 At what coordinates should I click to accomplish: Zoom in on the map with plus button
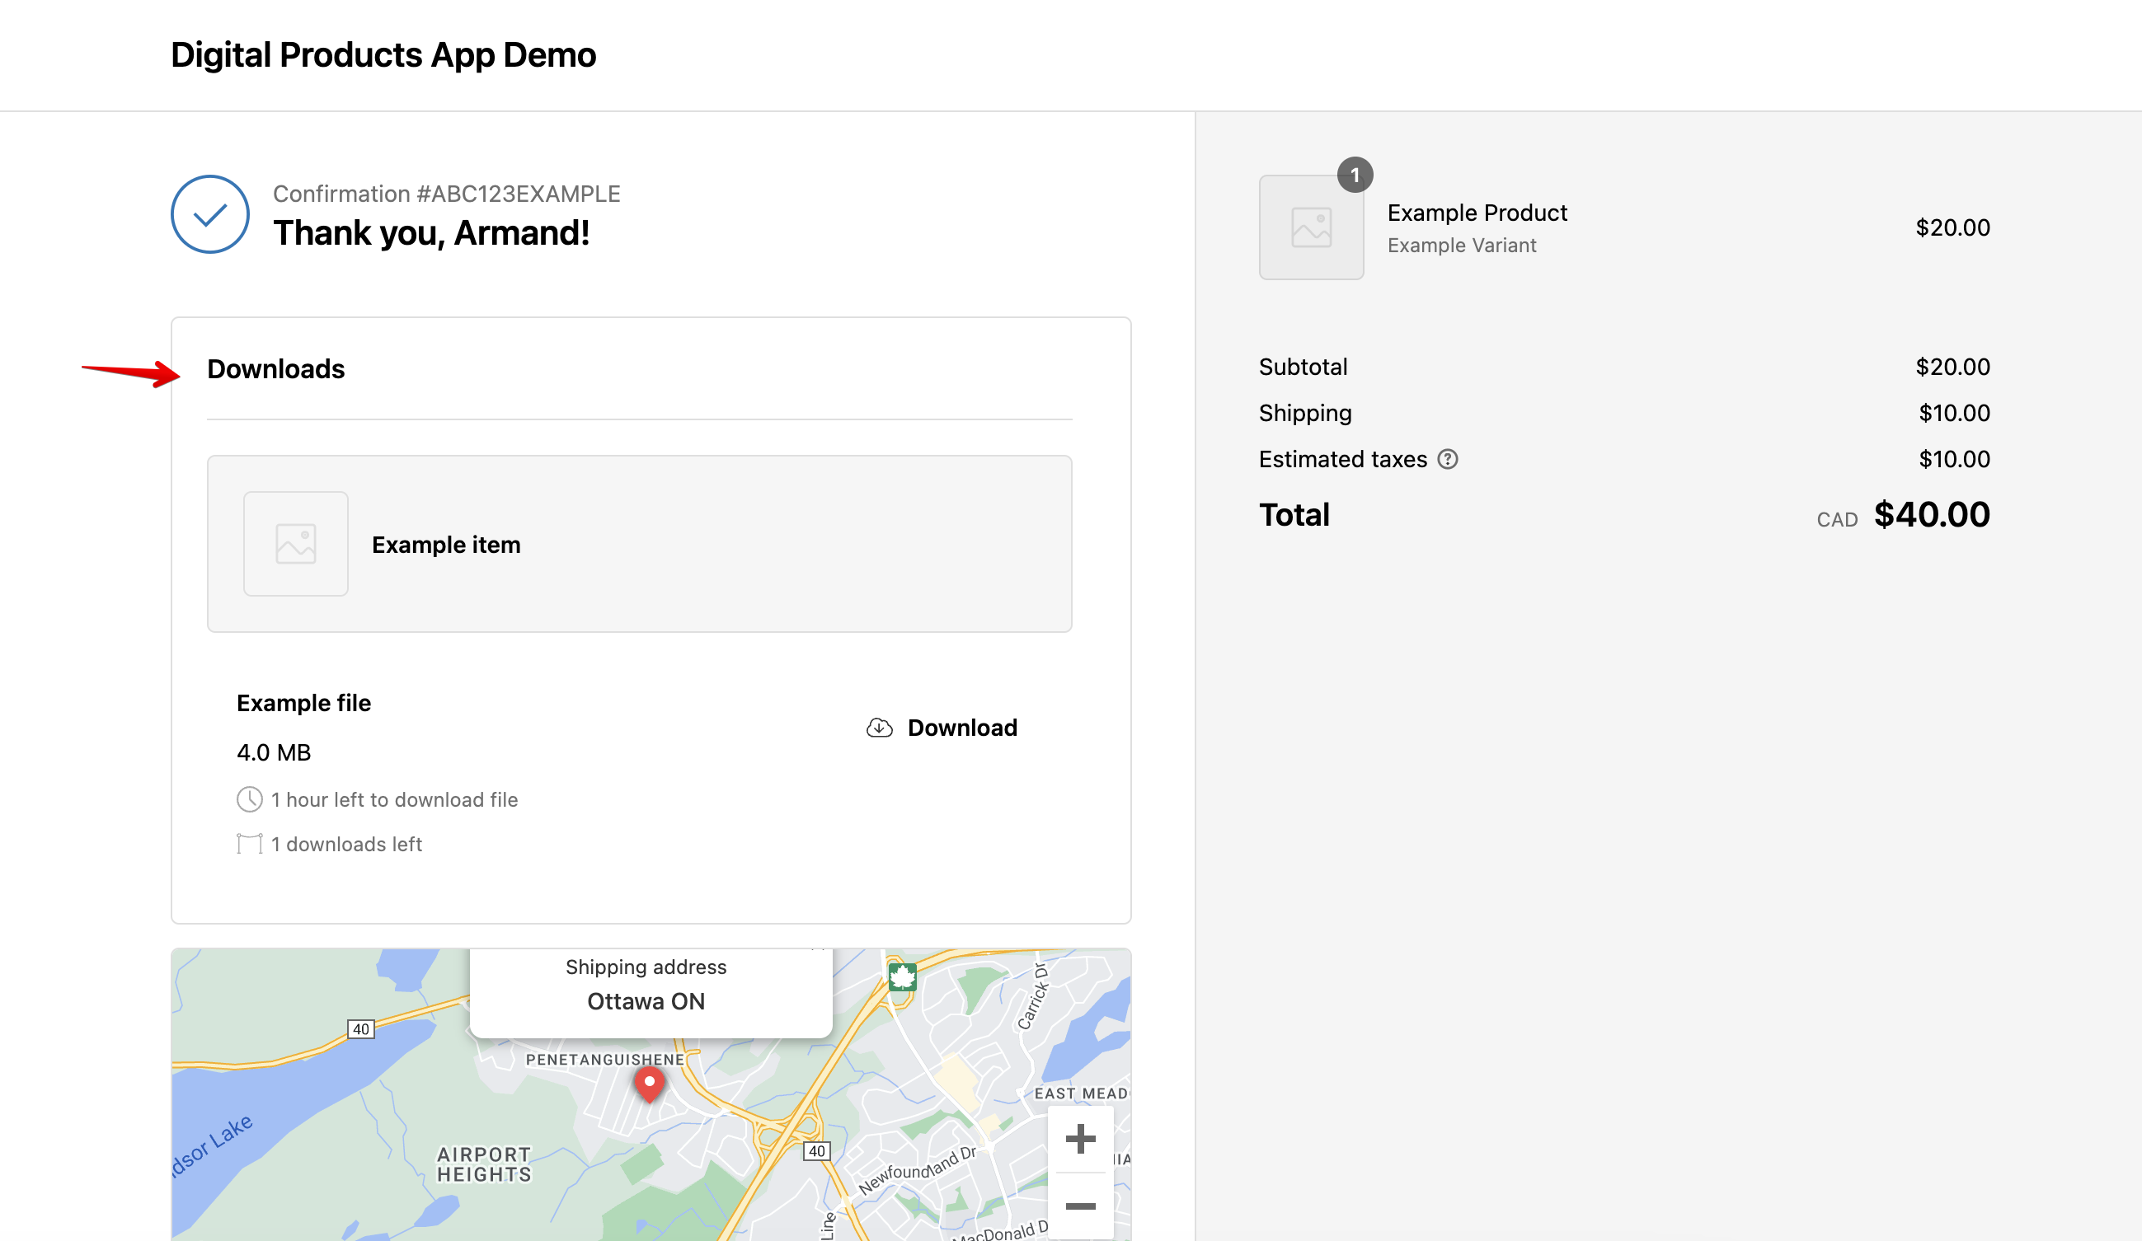(1079, 1138)
